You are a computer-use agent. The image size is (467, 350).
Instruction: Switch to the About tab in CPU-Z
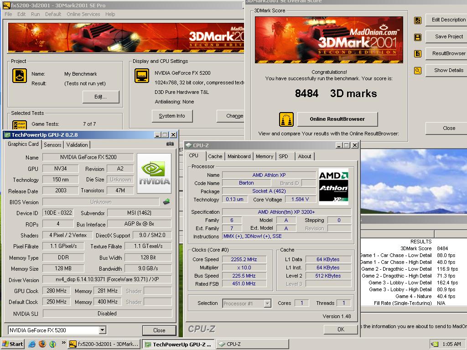click(x=304, y=156)
